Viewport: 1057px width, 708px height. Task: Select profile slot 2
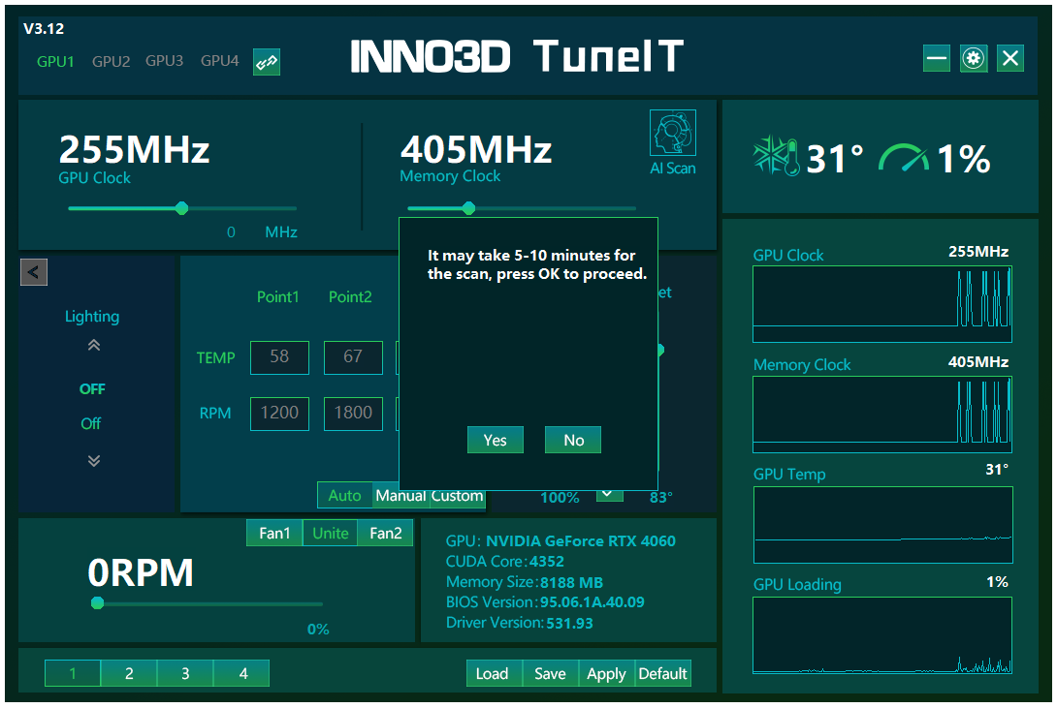point(129,673)
